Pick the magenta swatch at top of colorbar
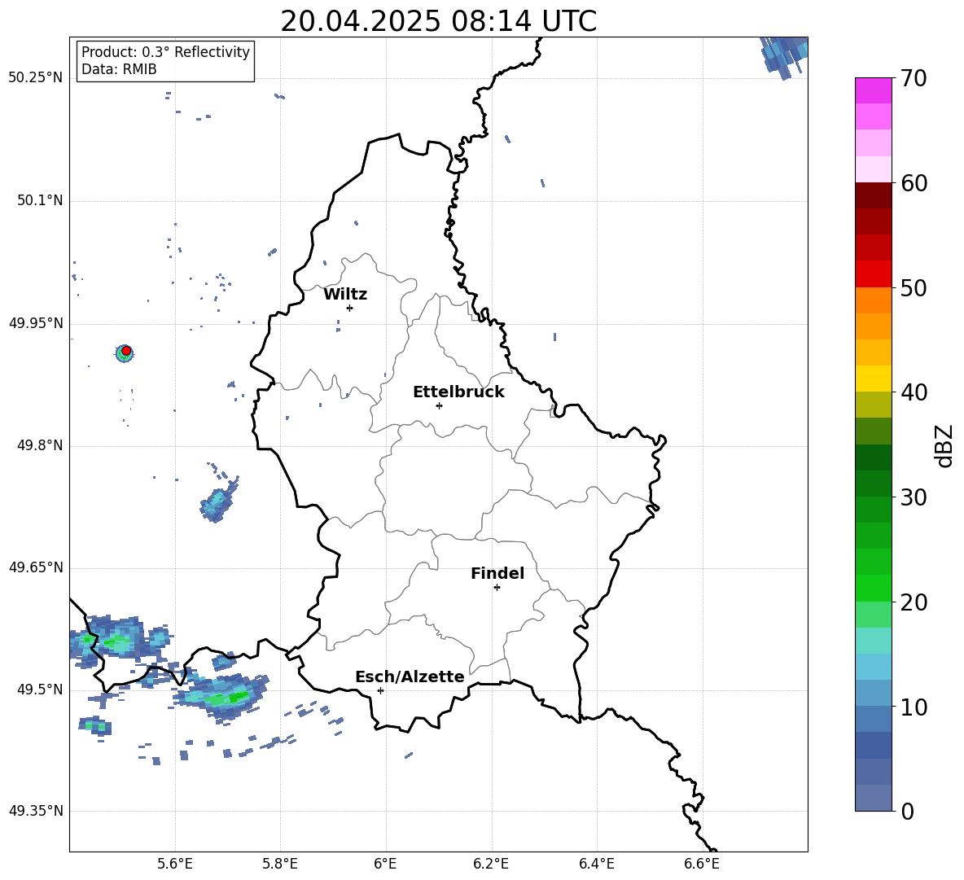 (873, 90)
